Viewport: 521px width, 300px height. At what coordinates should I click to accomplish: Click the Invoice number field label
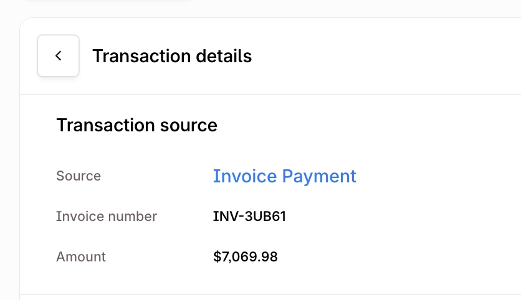(107, 217)
